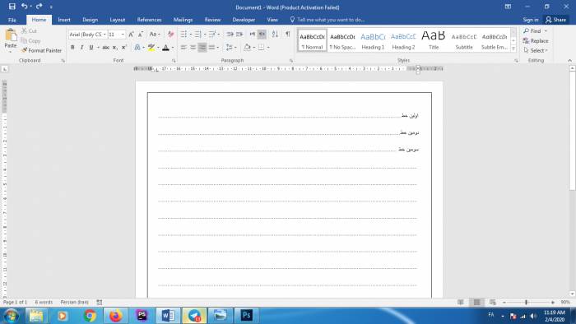Open the File tab
This screenshot has height=324, width=576.
tap(12, 20)
